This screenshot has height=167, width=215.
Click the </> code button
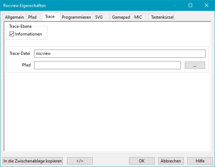80,161
